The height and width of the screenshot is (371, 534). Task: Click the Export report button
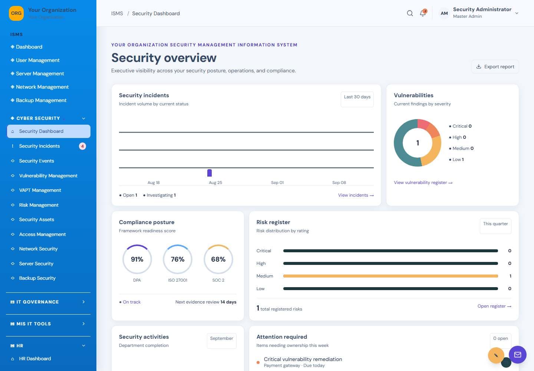point(495,66)
